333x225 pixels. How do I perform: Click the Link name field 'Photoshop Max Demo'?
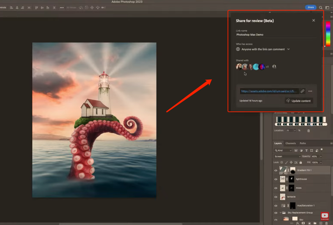tap(276, 35)
